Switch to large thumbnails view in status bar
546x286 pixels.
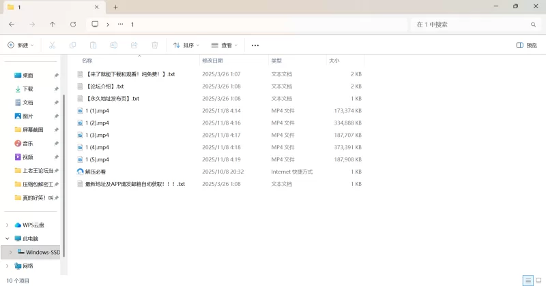tap(538, 281)
